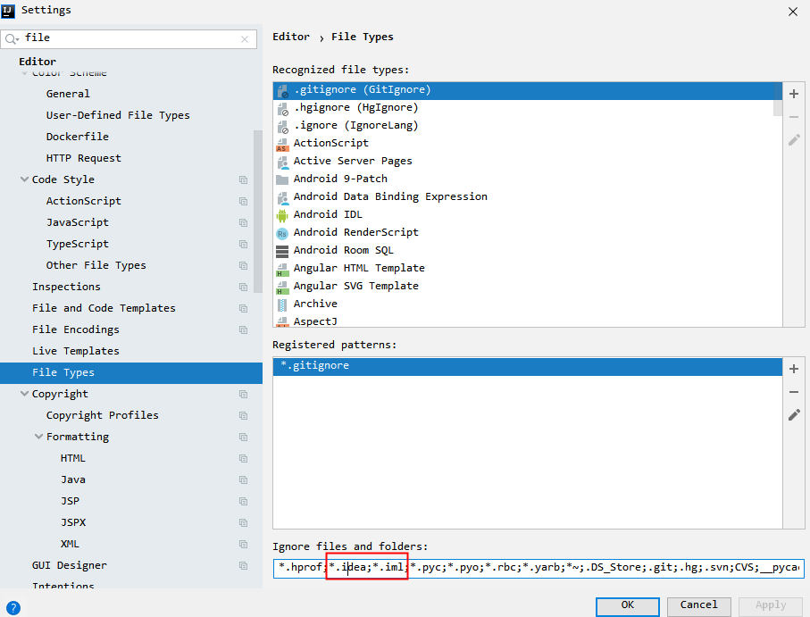810x617 pixels.
Task: Cancel the Settings dialog
Action: (x=698, y=605)
